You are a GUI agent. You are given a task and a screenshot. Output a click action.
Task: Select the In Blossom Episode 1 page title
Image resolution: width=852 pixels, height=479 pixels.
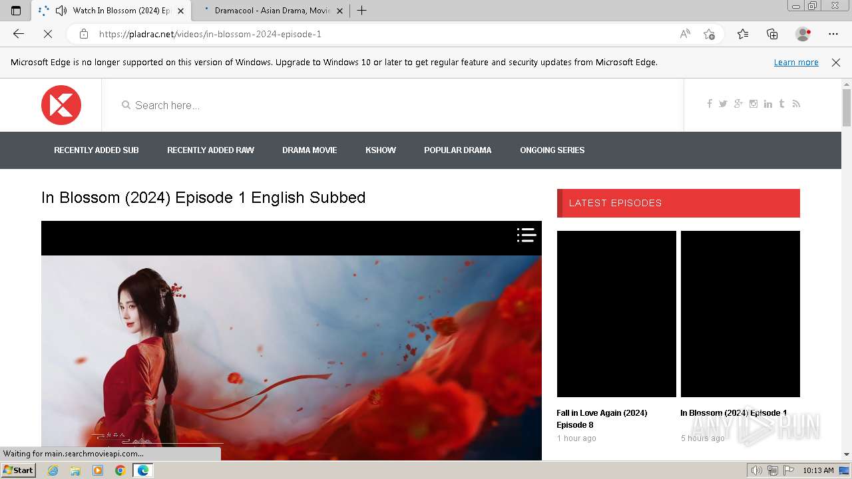click(204, 198)
